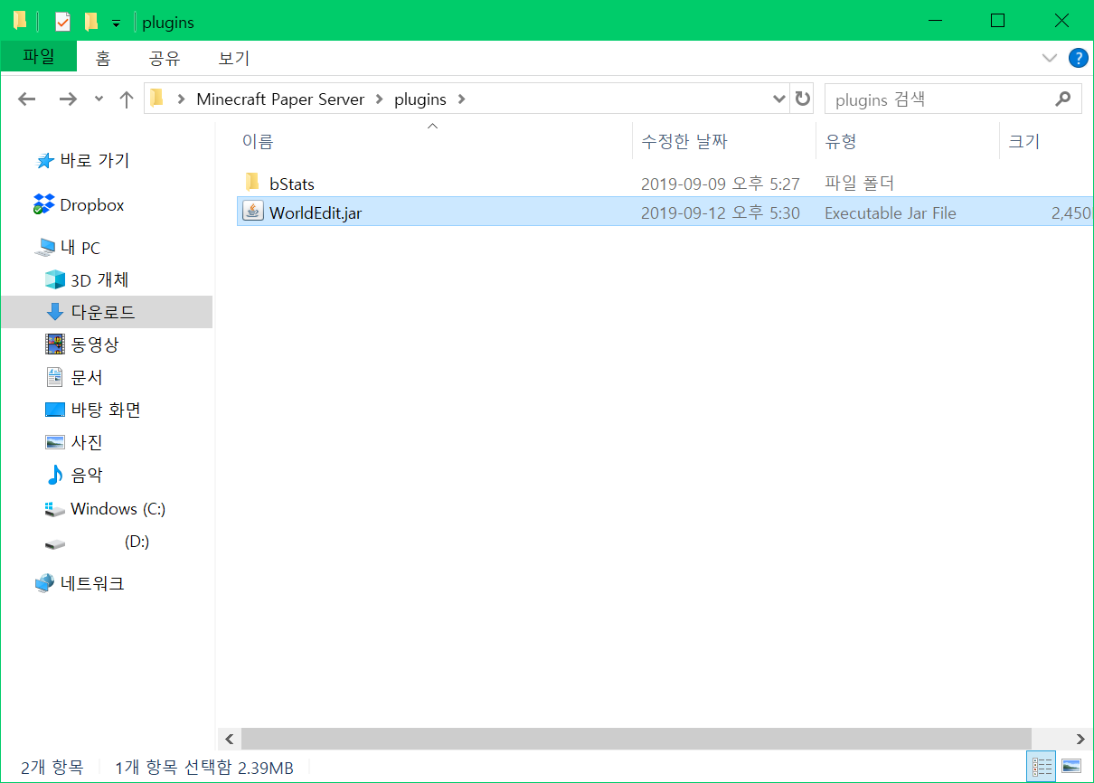The width and height of the screenshot is (1094, 783).
Task: Click Minecraft Paper Server in address path
Action: [x=280, y=99]
